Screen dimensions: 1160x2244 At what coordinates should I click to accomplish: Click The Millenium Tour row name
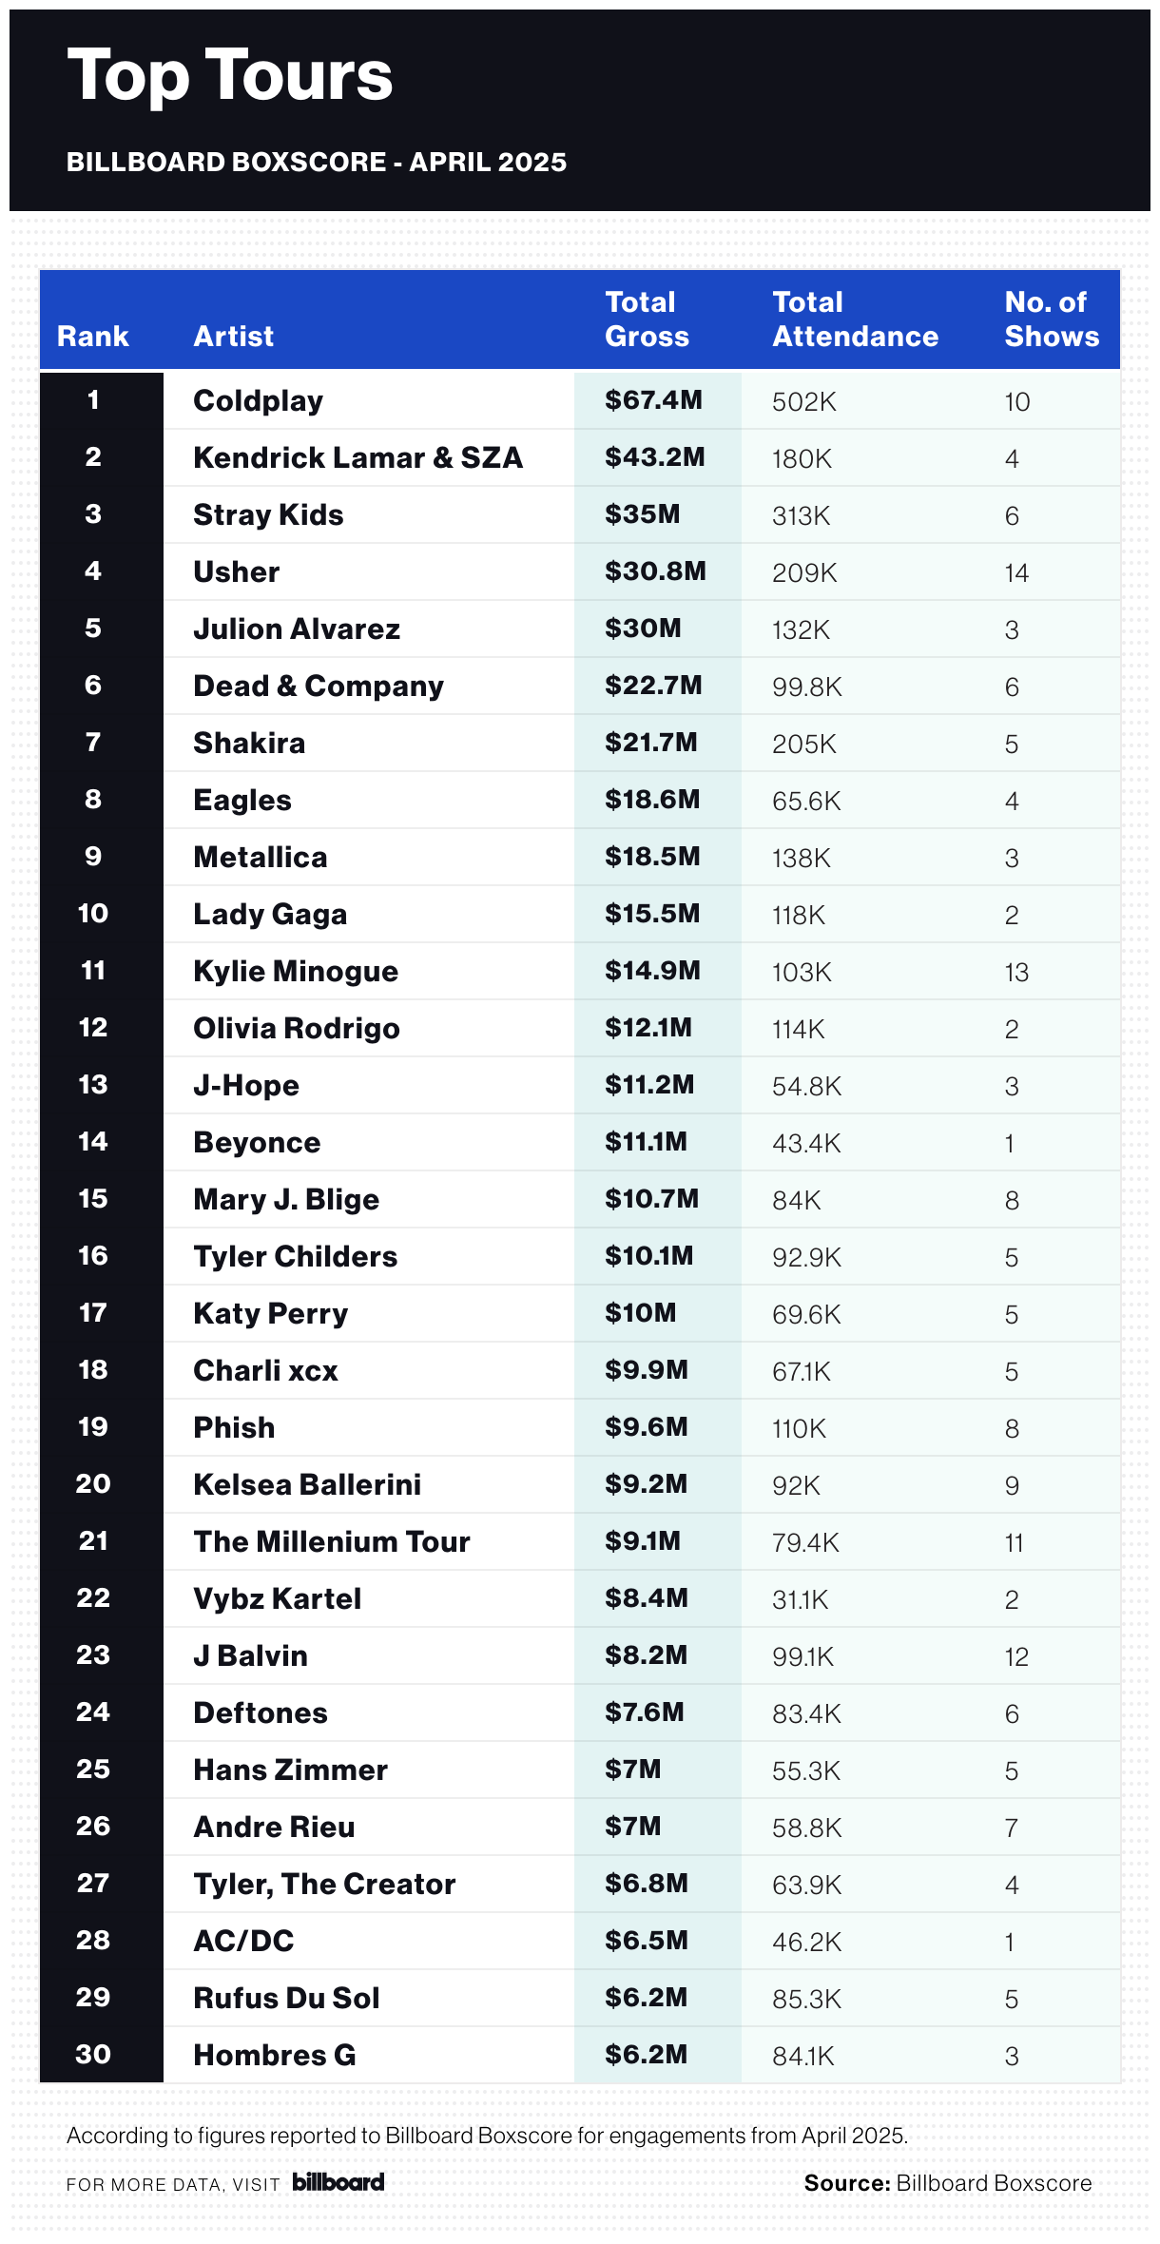tap(332, 1541)
